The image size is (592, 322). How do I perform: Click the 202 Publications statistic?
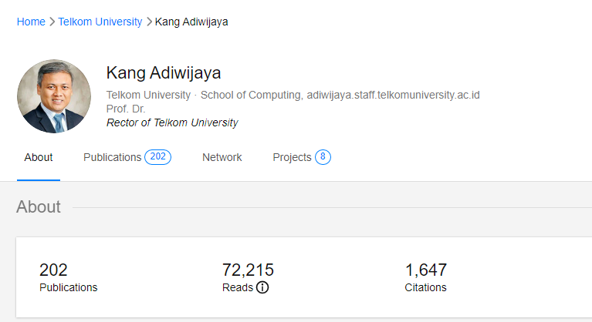click(x=68, y=278)
